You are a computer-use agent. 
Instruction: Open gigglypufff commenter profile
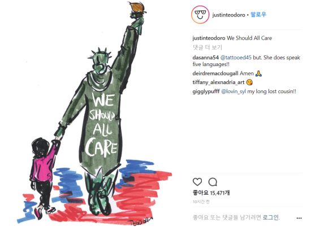pyautogui.click(x=206, y=91)
